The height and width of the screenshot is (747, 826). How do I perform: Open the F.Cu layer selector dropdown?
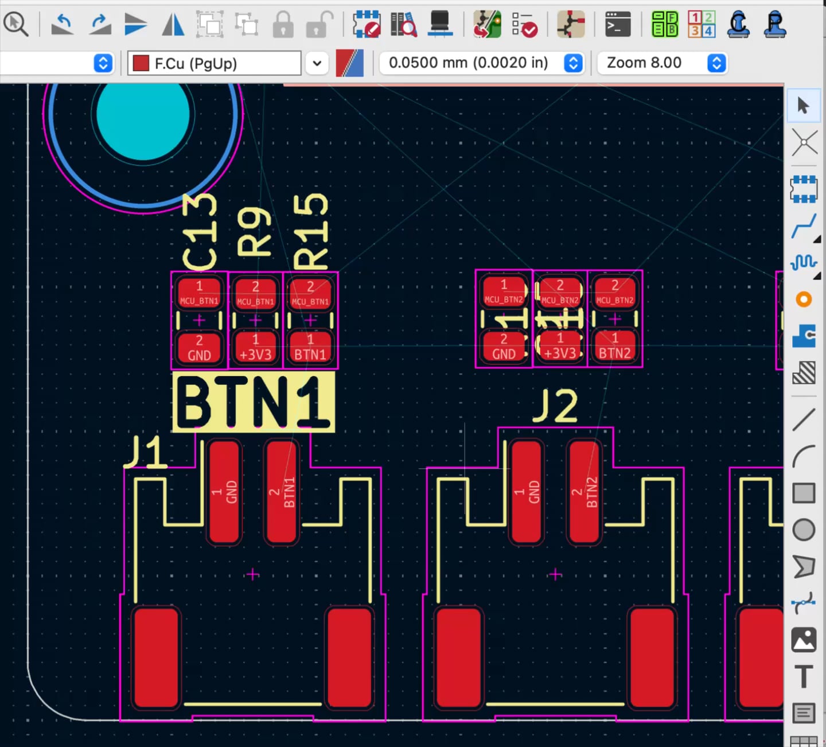tap(317, 63)
